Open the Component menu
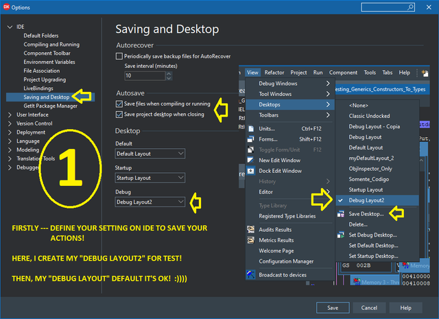Screen dimensions: 439x319 (x=343, y=73)
